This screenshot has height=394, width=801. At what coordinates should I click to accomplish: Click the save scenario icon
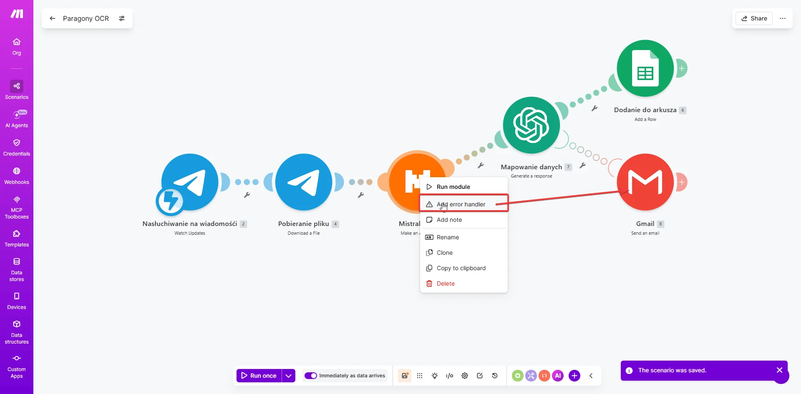[x=405, y=376]
